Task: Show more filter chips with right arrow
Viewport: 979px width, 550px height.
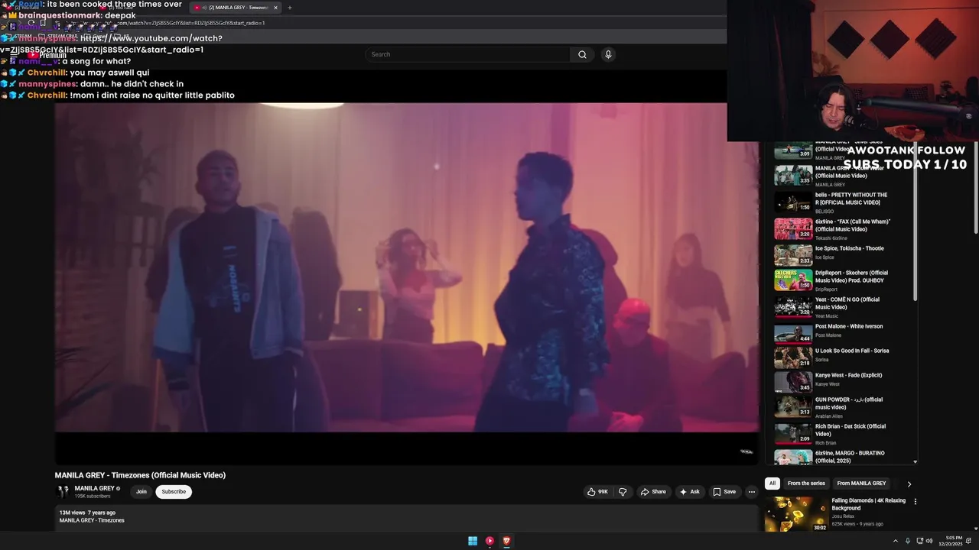Action: click(x=909, y=484)
